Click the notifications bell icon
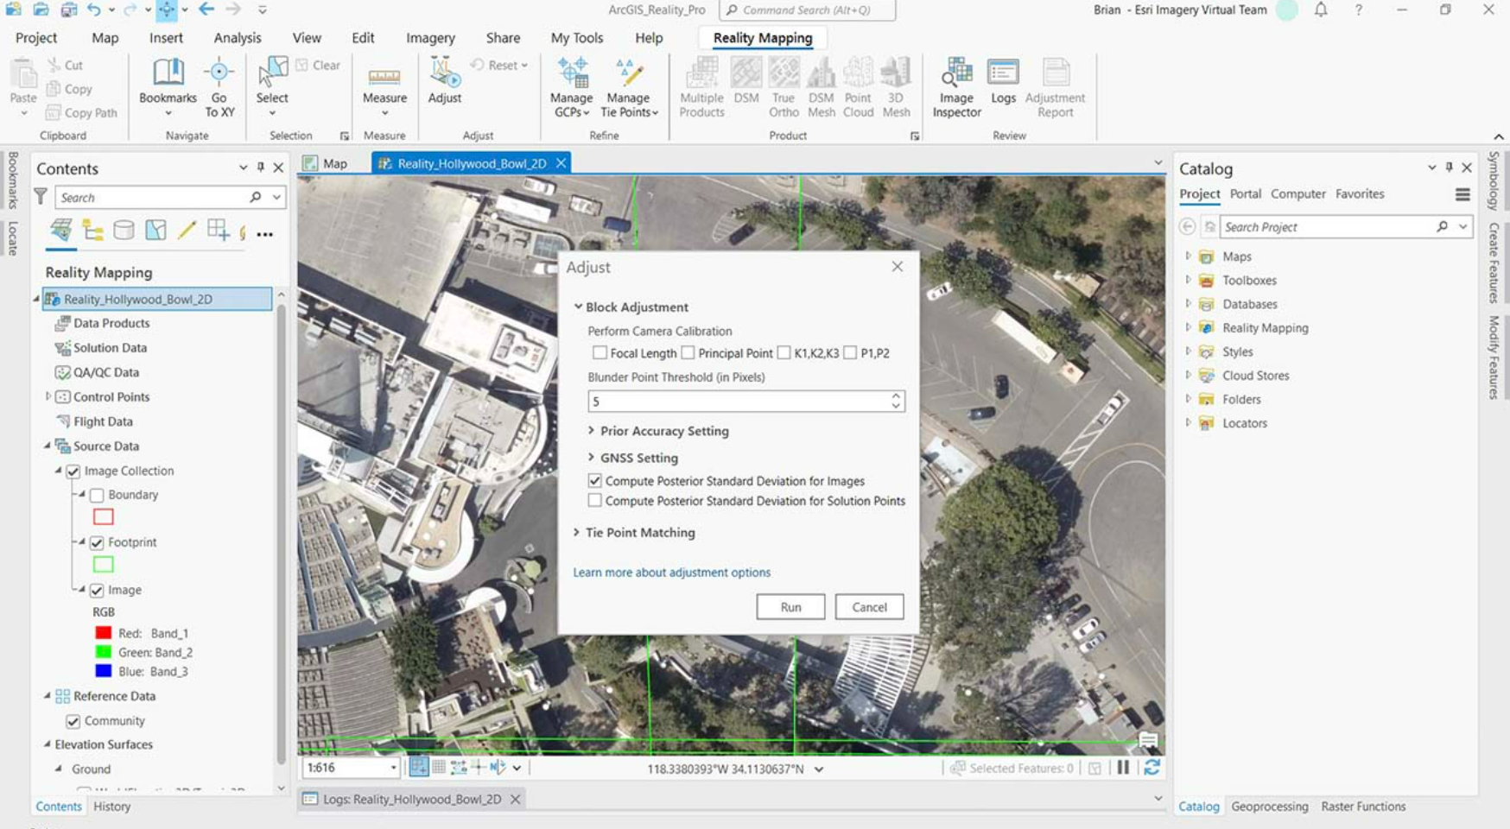Viewport: 1510px width, 829px height. (1321, 10)
